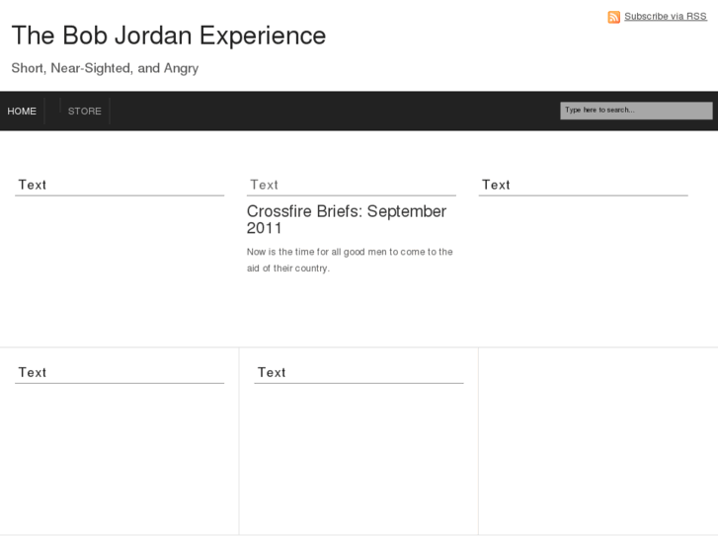Open the STORE menu item

click(x=85, y=112)
